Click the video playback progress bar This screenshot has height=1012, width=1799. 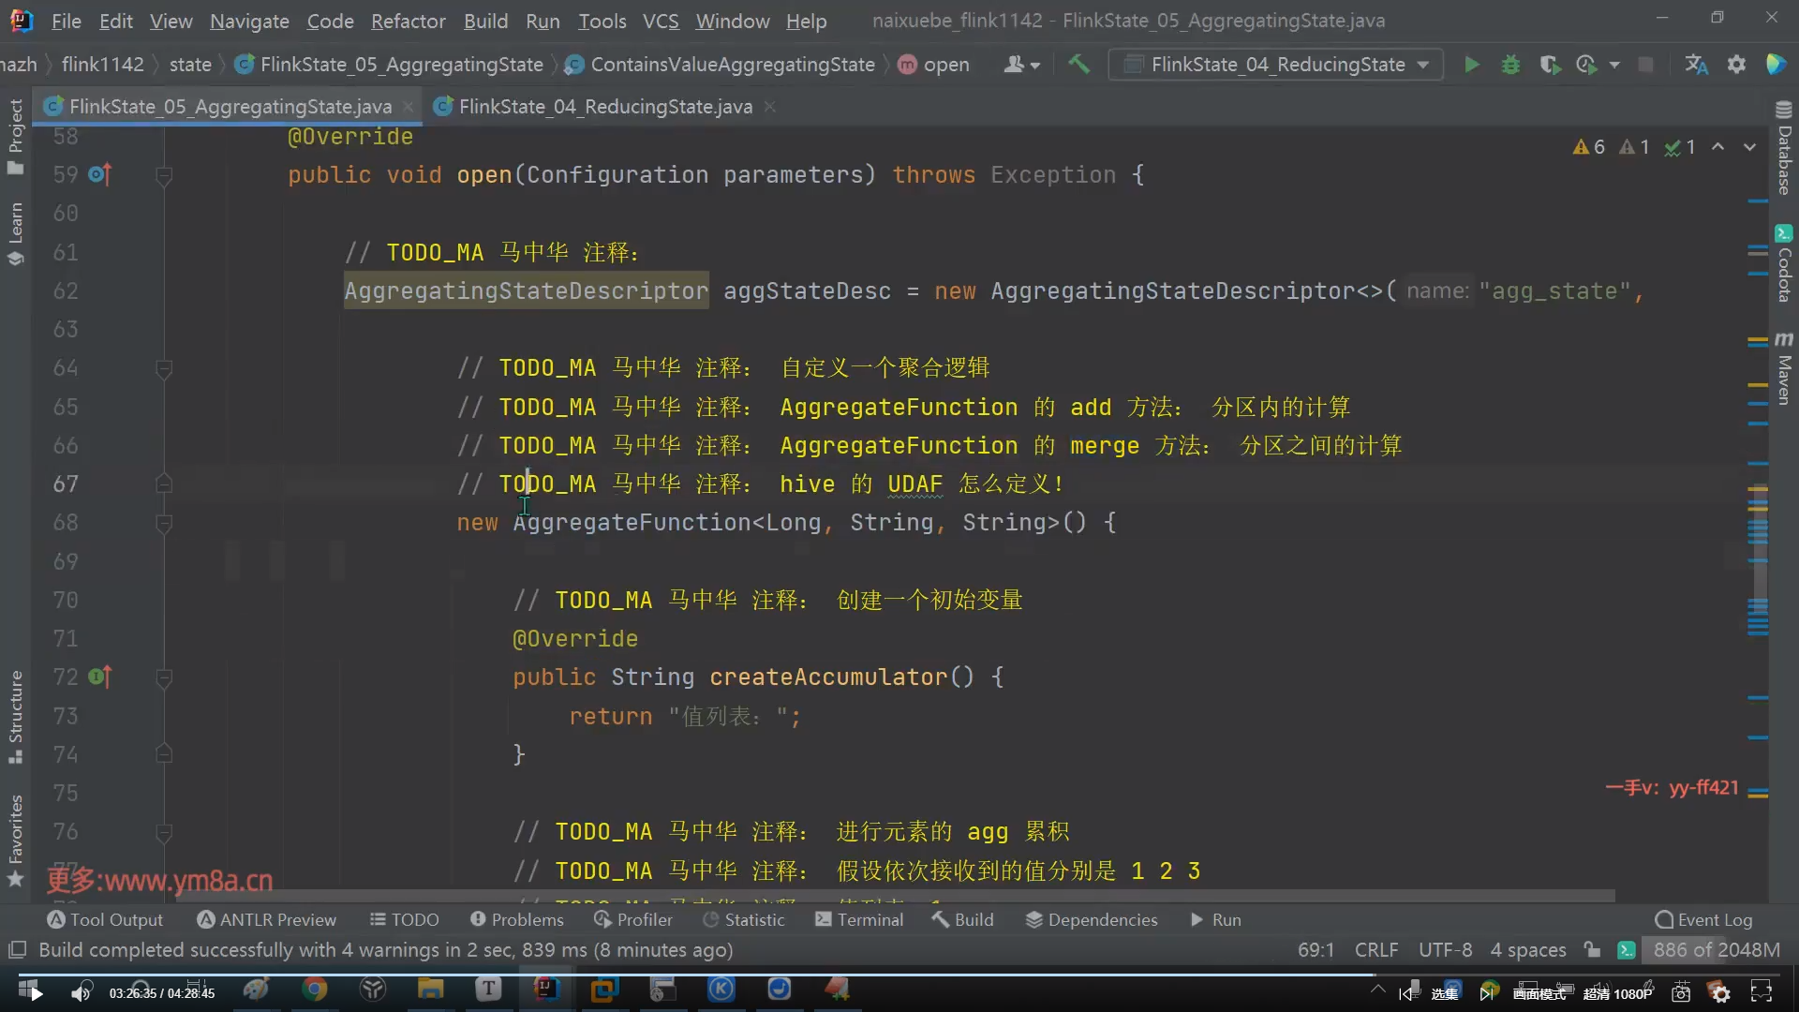click(843, 974)
